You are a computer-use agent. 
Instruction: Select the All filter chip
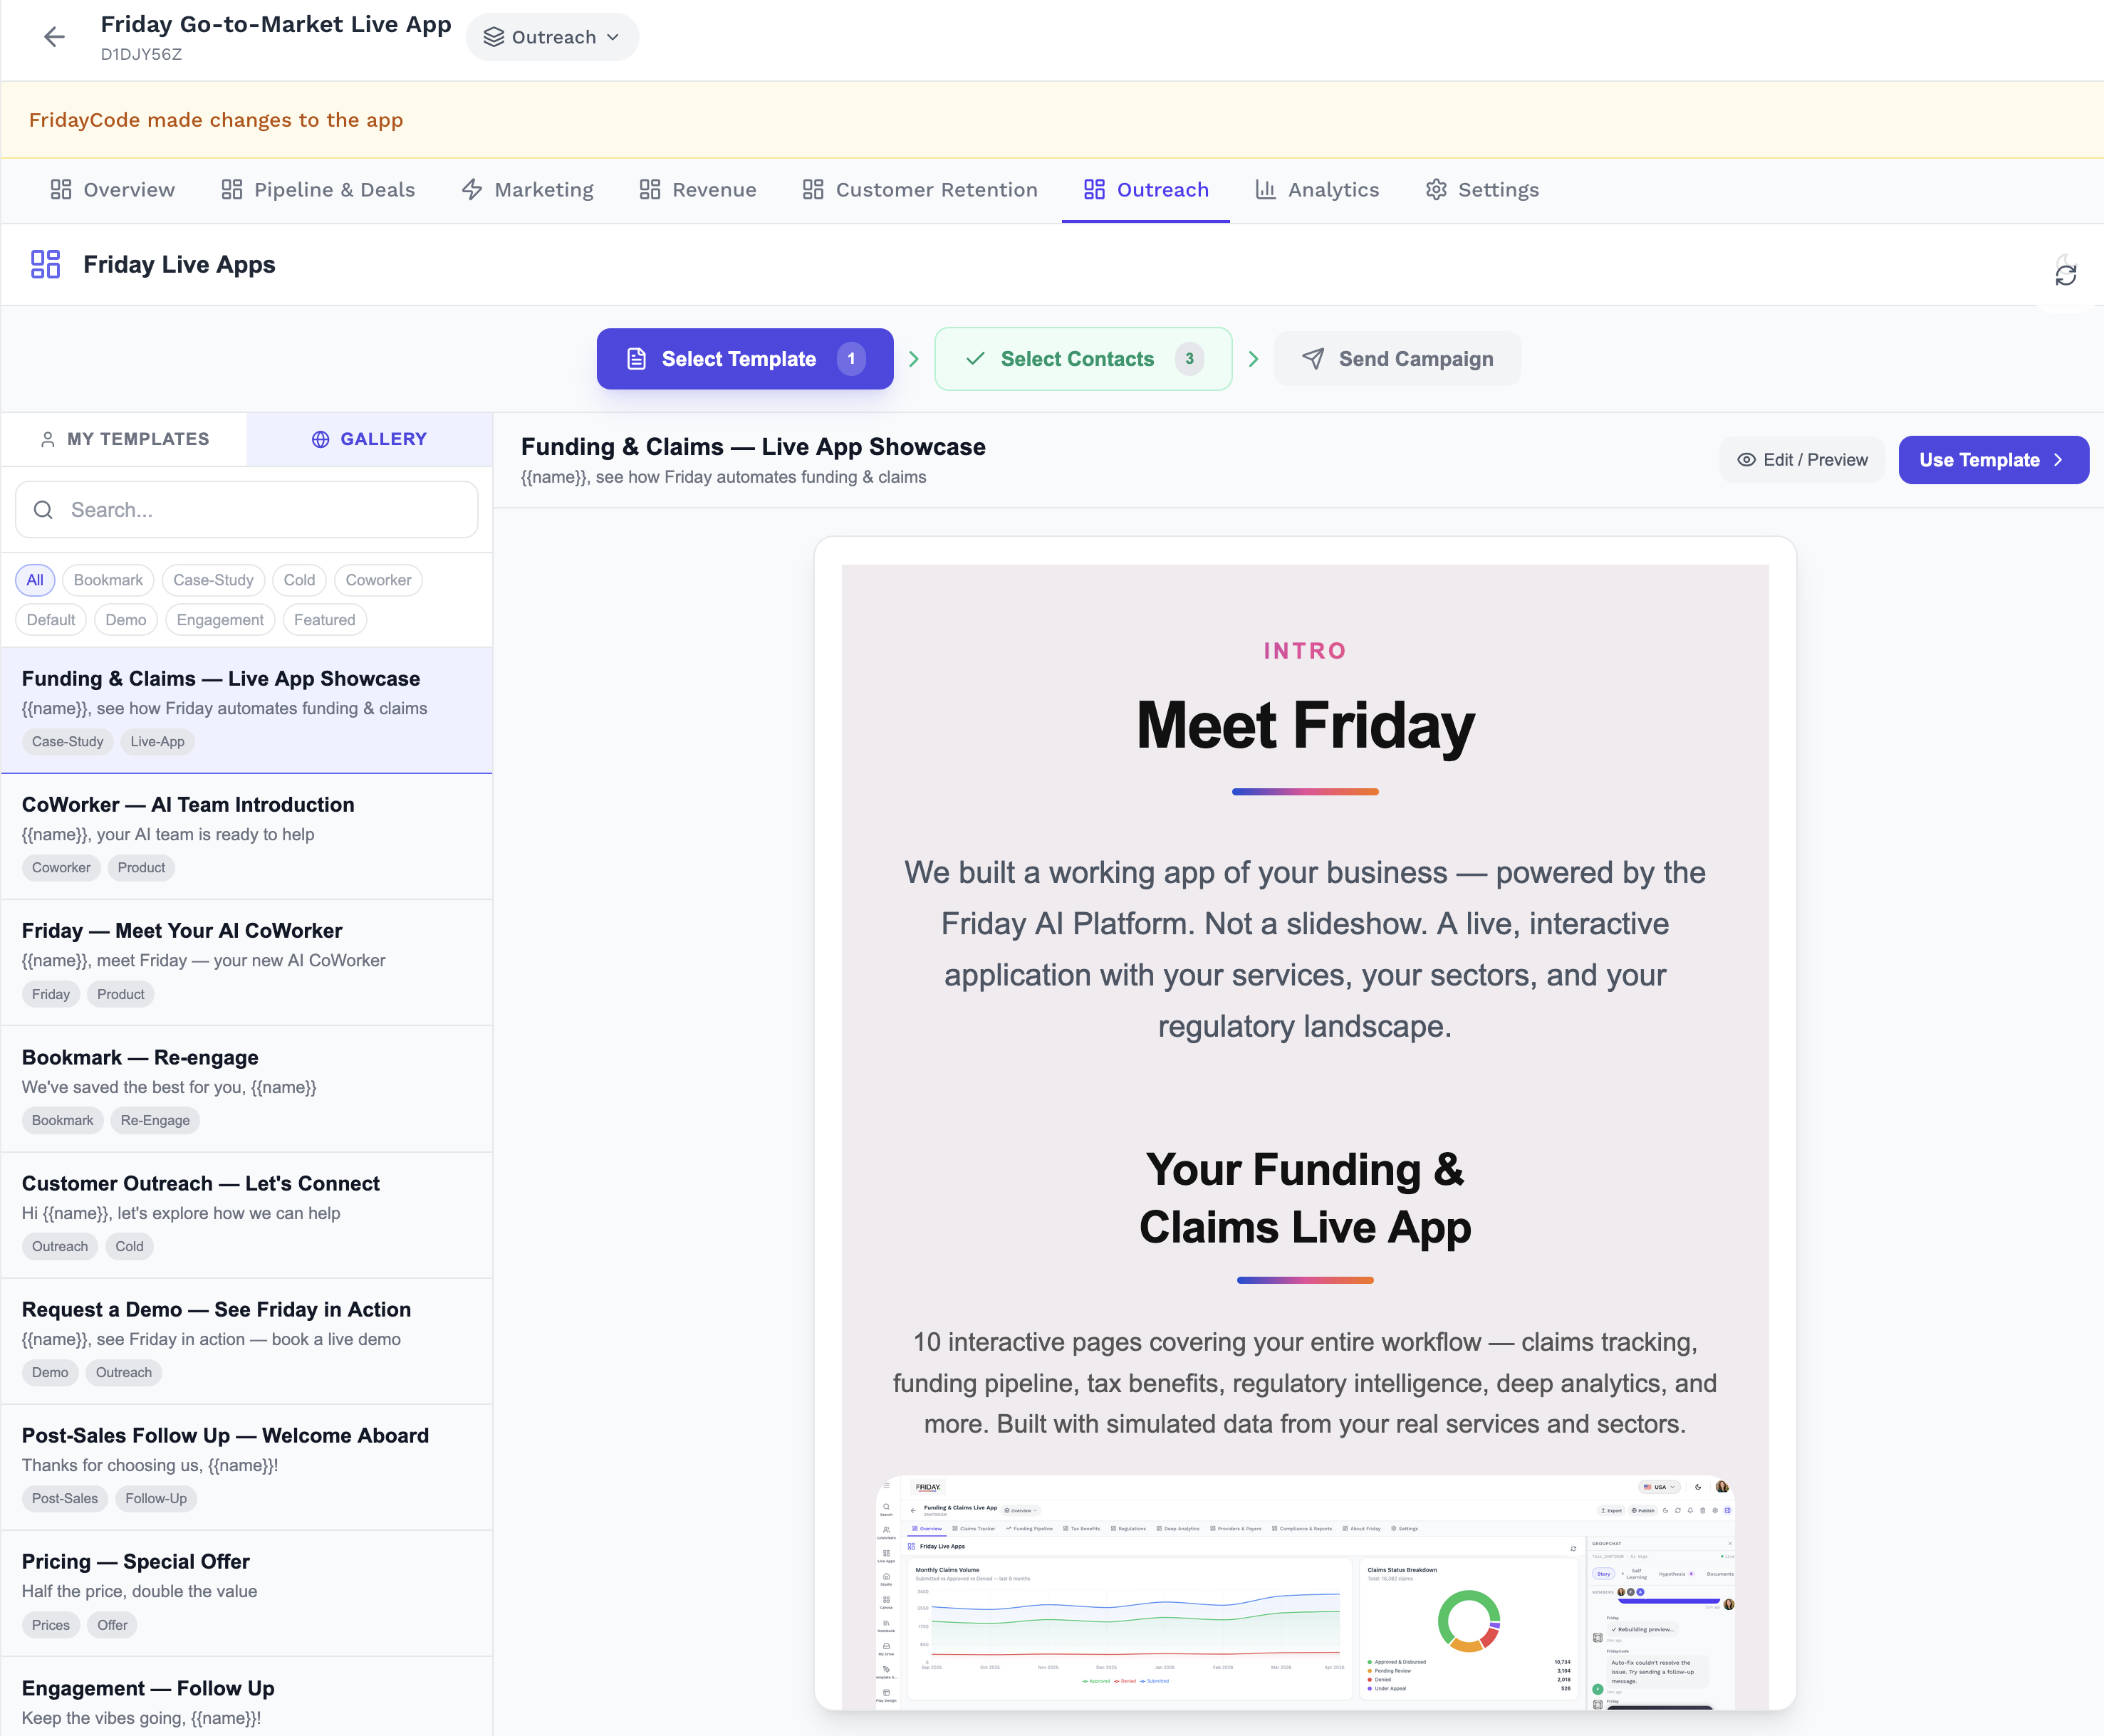click(35, 580)
